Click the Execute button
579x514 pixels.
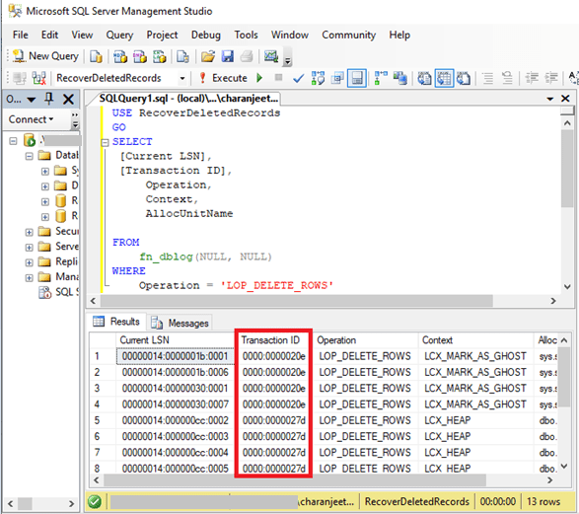pos(223,78)
